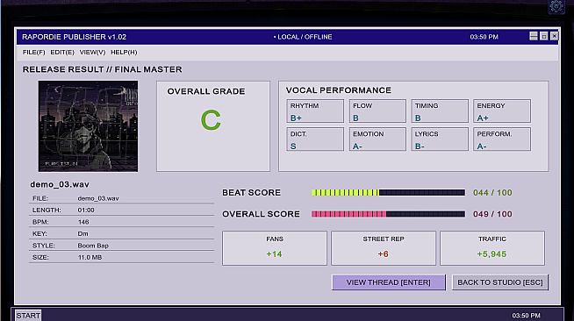Click the BEAT SCORE progress bar
This screenshot has height=321, width=574.
(388, 193)
